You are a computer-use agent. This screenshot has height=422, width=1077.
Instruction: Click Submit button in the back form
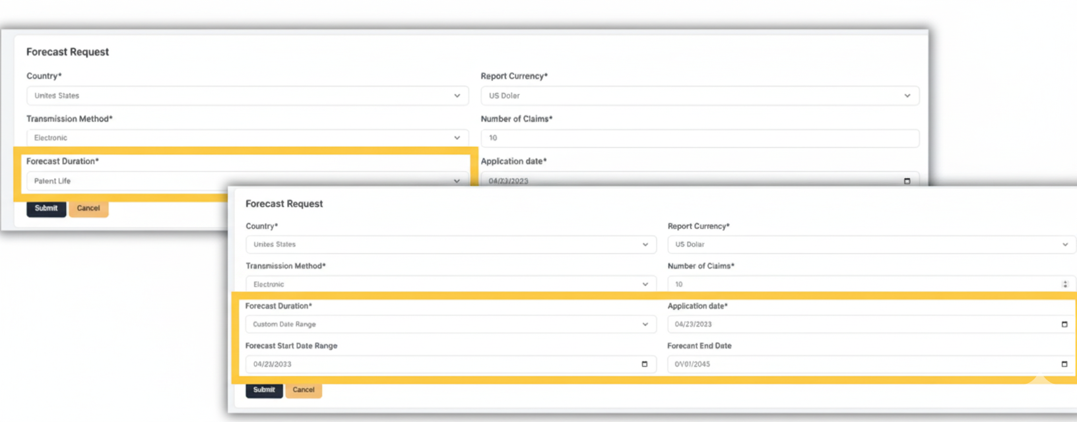[46, 208]
